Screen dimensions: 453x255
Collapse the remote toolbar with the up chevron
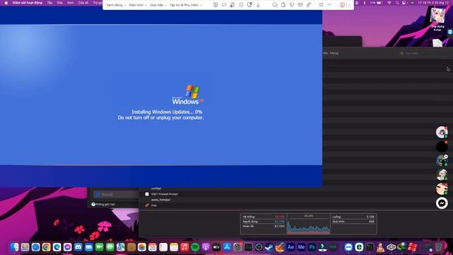pos(329,5)
